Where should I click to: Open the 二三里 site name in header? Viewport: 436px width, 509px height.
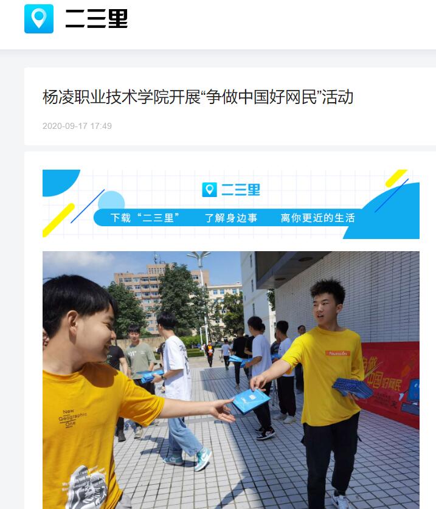pyautogui.click(x=97, y=19)
